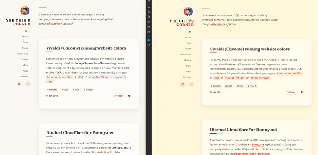This screenshot has width=318, height=155.
Task: Open Index in right window
Action: pos(188,72)
